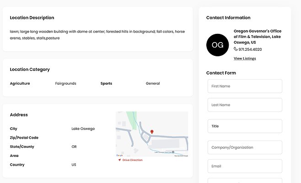Click the red map location pin
The image size is (301, 183).
click(152, 132)
